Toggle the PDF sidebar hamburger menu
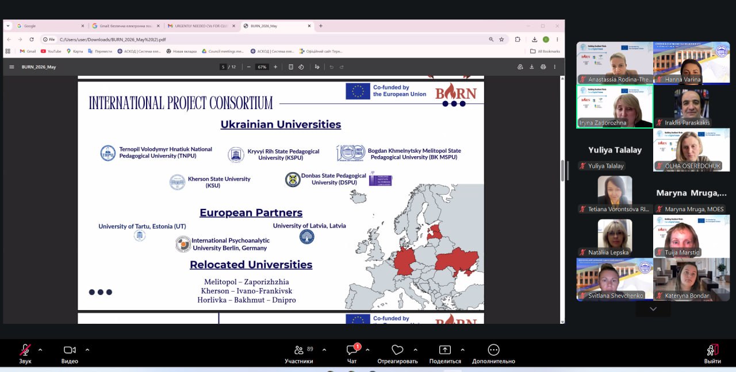This screenshot has height=372, width=736. point(11,67)
